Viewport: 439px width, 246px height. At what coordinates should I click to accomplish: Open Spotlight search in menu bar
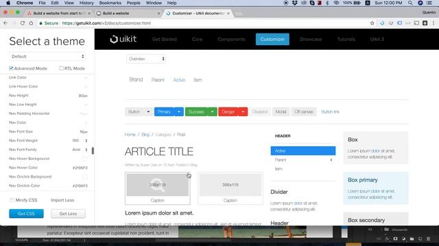tap(410, 3)
